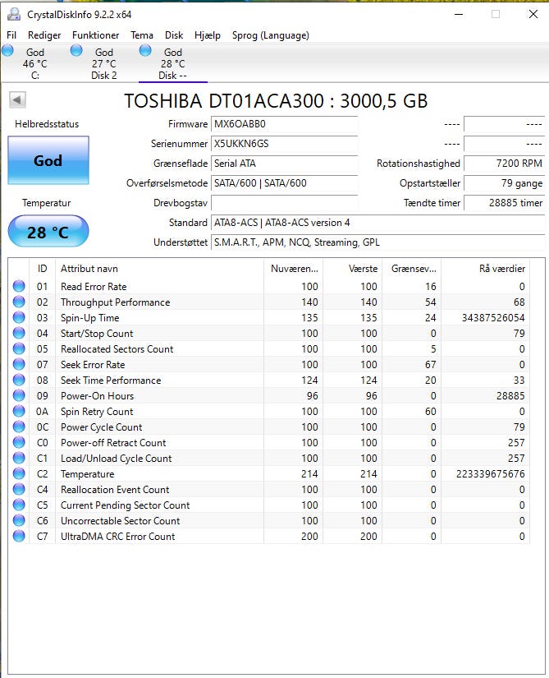Switch to the C: disk tab at 46 °C
The height and width of the screenshot is (678, 549).
[x=34, y=63]
